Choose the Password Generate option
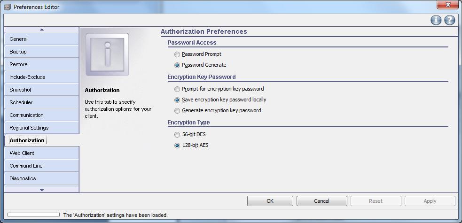The width and height of the screenshot is (462, 223). [x=177, y=65]
